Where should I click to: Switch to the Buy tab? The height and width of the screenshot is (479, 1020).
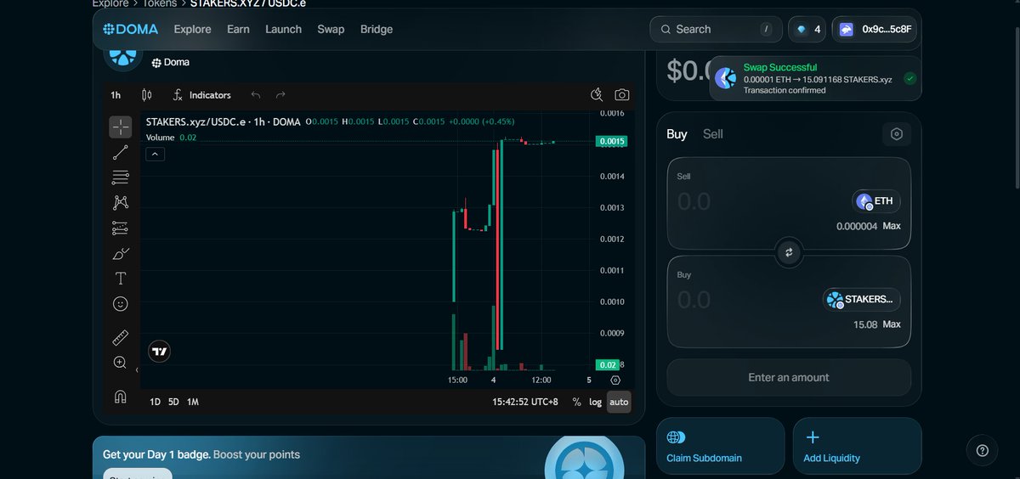coord(677,134)
